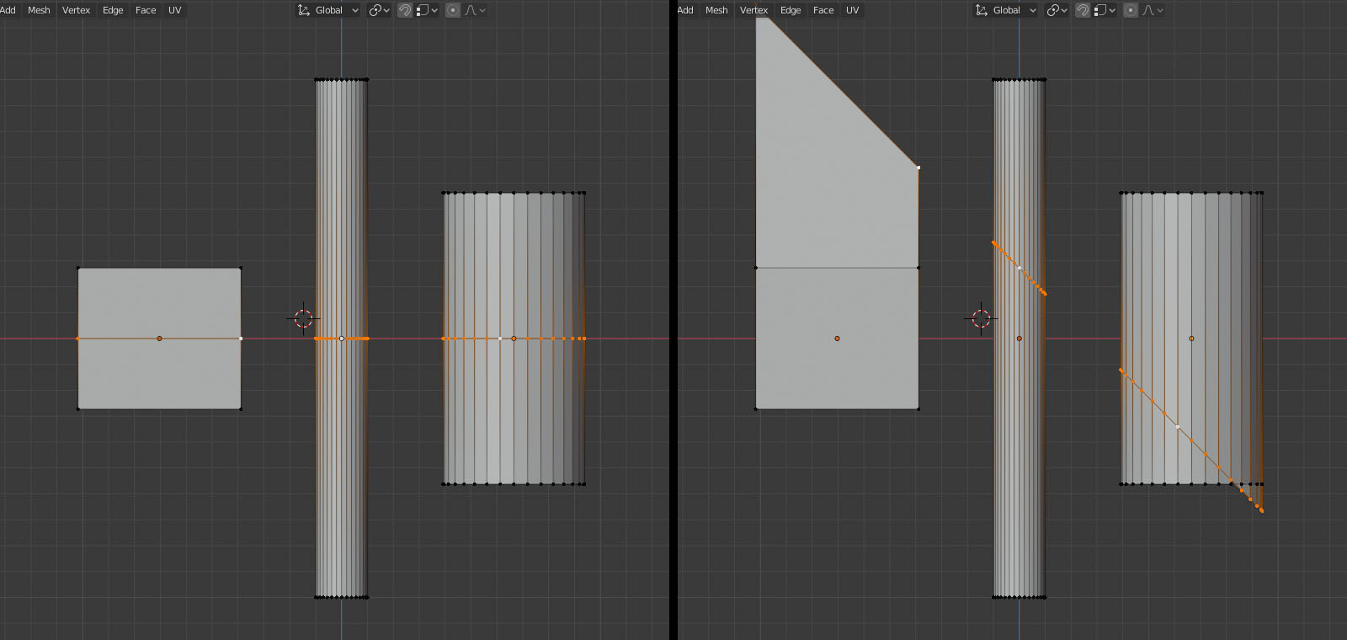Open proportional falloff curve dropdown in right viewport
1347x640 pixels.
(x=1153, y=10)
